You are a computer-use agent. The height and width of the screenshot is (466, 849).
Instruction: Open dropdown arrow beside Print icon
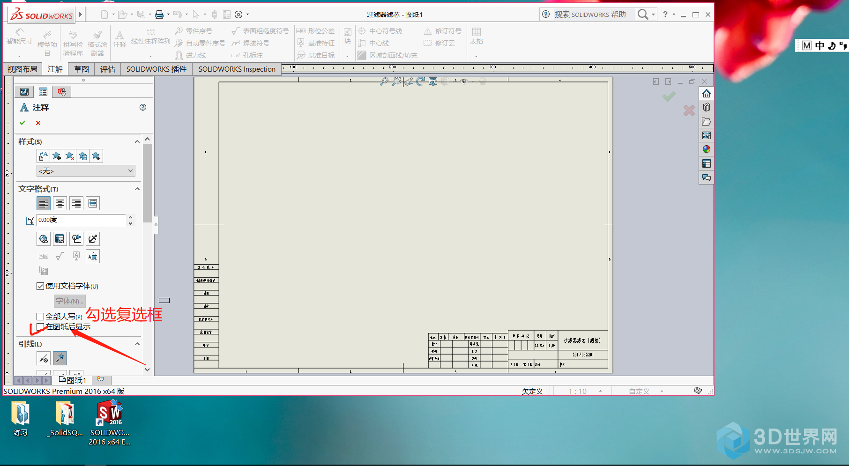coord(168,15)
